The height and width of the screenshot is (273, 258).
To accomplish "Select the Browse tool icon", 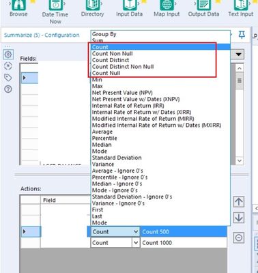I will (18, 5).
